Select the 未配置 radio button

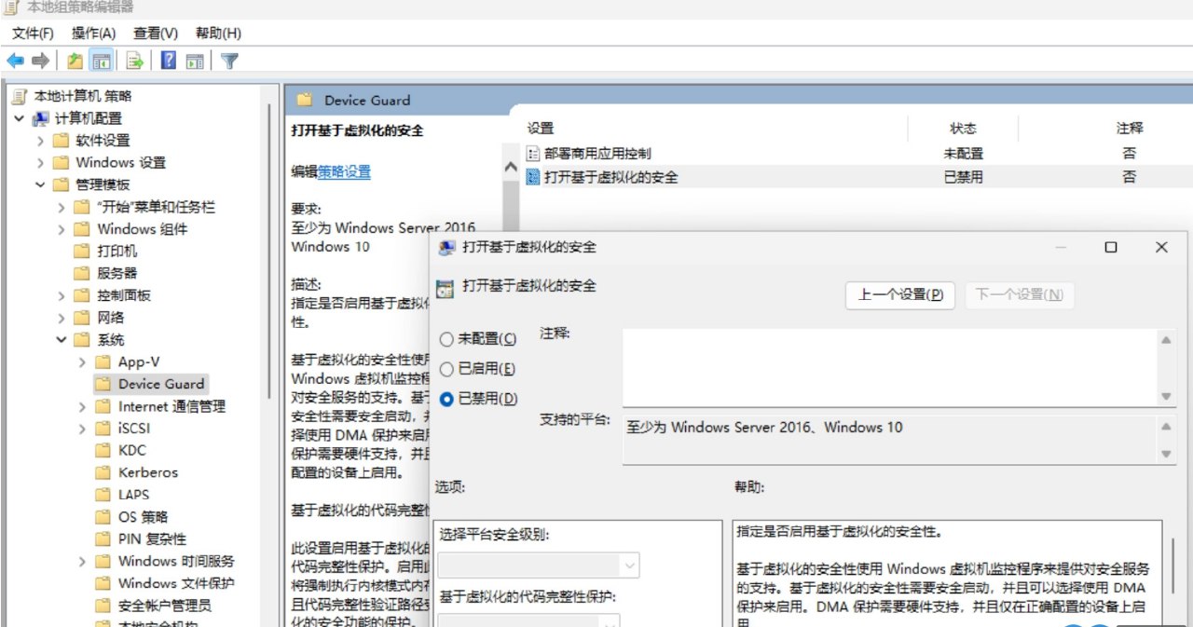tap(446, 339)
